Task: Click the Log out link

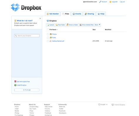Action: pyautogui.click(x=122, y=2)
